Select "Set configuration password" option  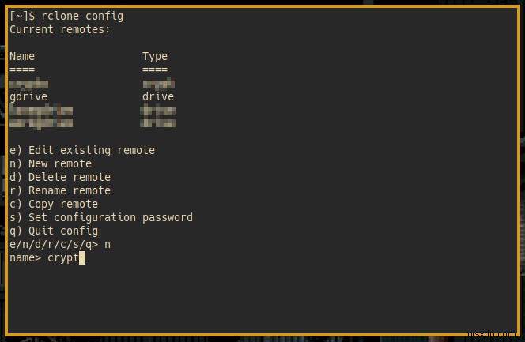coord(101,217)
